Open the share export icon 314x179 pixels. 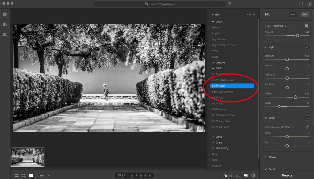tap(301, 3)
